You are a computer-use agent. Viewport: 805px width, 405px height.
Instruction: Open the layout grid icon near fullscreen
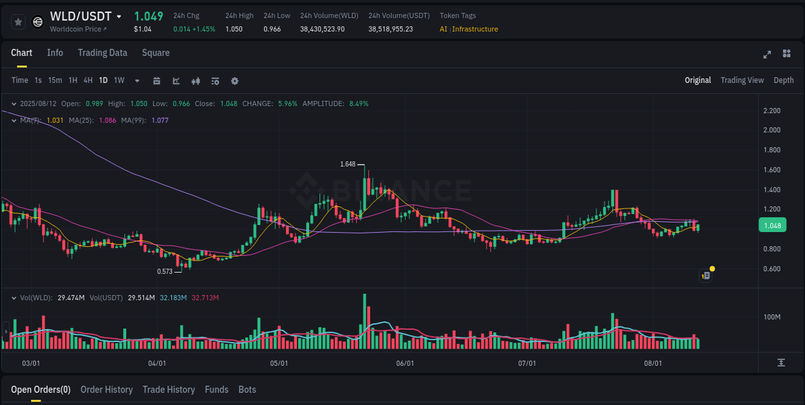(786, 55)
